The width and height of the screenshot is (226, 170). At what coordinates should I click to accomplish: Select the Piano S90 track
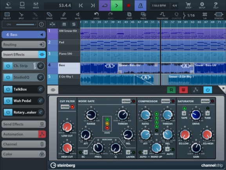tap(63, 57)
